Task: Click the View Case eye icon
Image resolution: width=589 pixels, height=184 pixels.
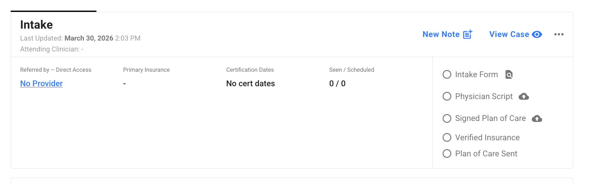Action: (x=537, y=34)
